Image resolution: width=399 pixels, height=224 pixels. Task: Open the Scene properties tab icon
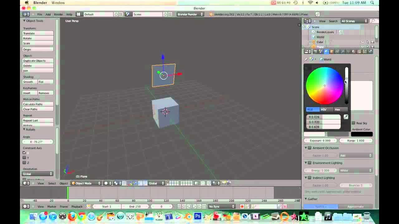click(x=320, y=52)
